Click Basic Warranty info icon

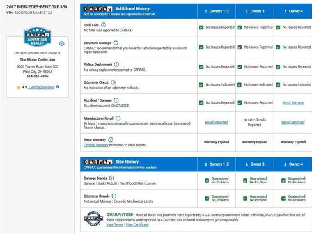111,140
